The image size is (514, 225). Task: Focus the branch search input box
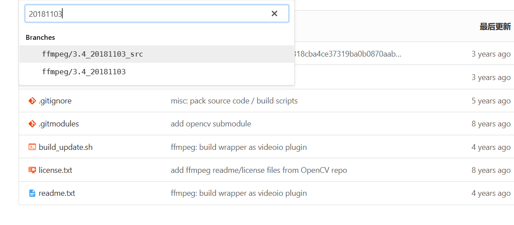click(x=146, y=14)
